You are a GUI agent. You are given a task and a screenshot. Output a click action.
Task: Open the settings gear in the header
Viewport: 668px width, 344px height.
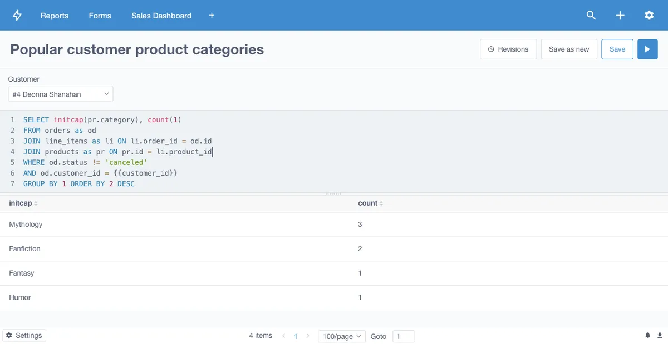click(649, 16)
